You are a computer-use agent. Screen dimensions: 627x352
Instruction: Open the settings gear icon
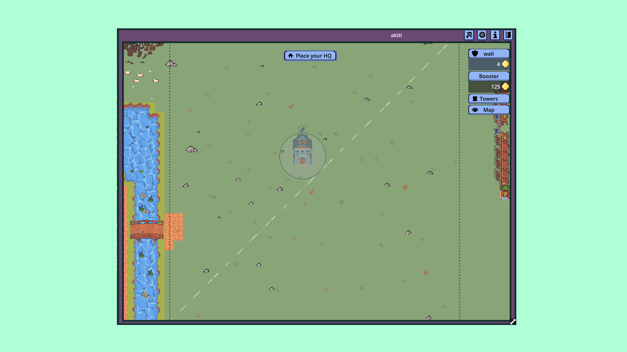482,35
